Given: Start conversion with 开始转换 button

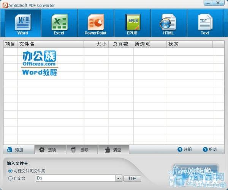Looking at the screenshot, I should pyautogui.click(x=195, y=171).
